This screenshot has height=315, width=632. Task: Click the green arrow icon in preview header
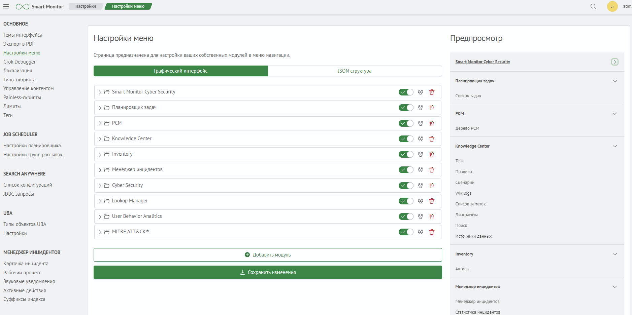click(x=615, y=62)
